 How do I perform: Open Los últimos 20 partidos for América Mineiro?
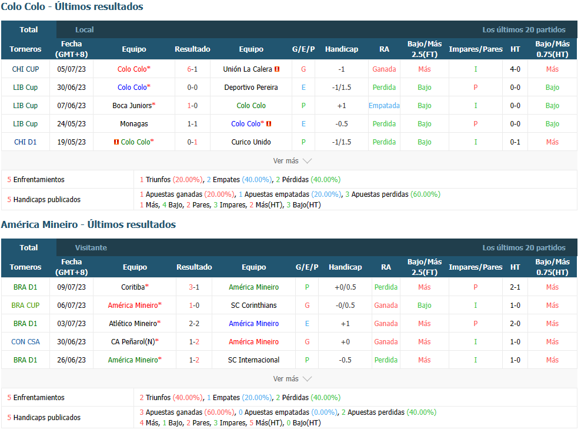pos(523,247)
